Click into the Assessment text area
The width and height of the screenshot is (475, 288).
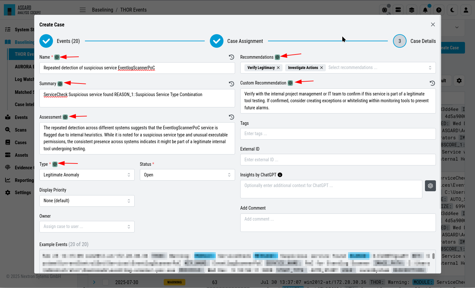pyautogui.click(x=137, y=138)
